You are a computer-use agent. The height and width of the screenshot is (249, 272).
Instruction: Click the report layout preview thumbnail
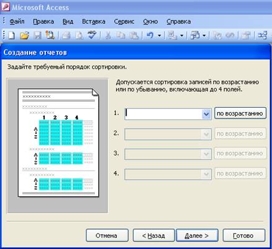pyautogui.click(x=58, y=146)
